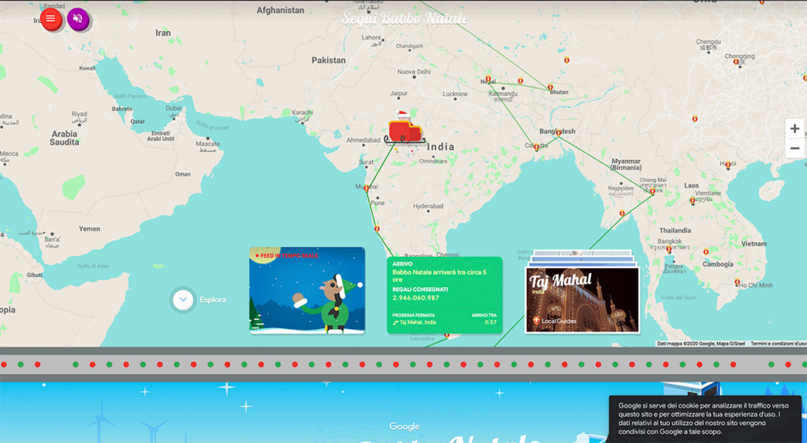Click the Esplora label
Viewport: 807px width, 443px height.
point(213,300)
